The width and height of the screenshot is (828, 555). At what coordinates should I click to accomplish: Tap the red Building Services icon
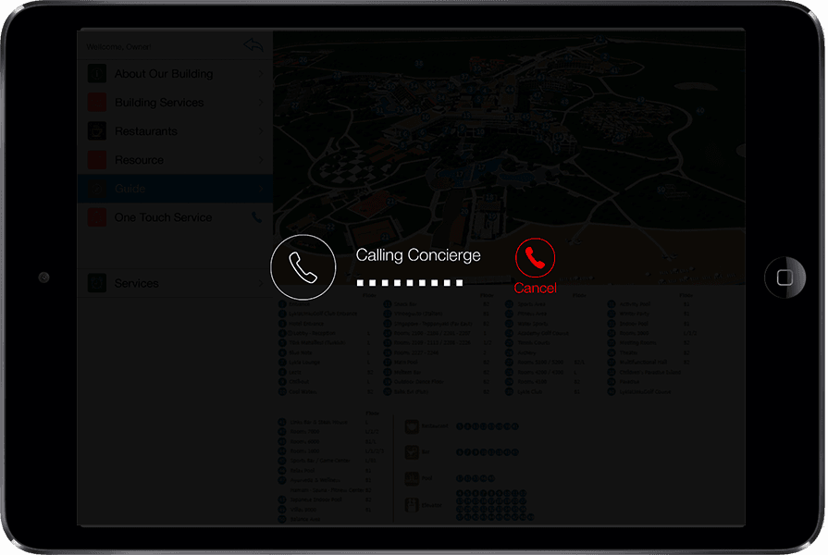click(97, 103)
